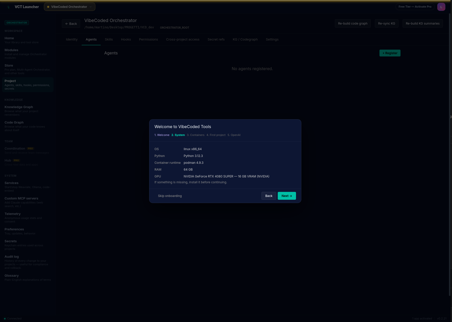
Task: Open the Permissions tab
Action: pos(148,39)
